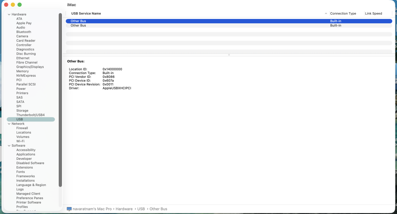Select the second Other Bus row
The image size is (397, 214).
229,25
